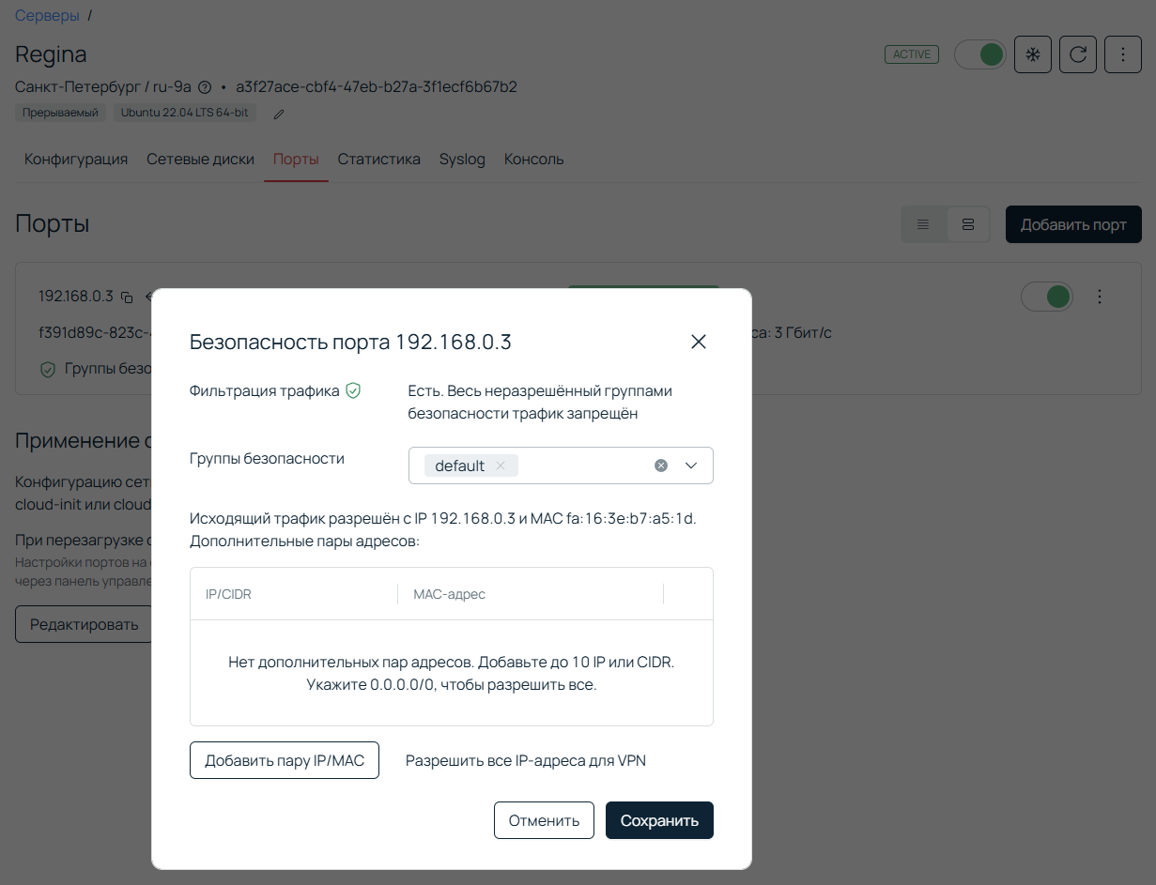Toggle the server power switch

979,53
